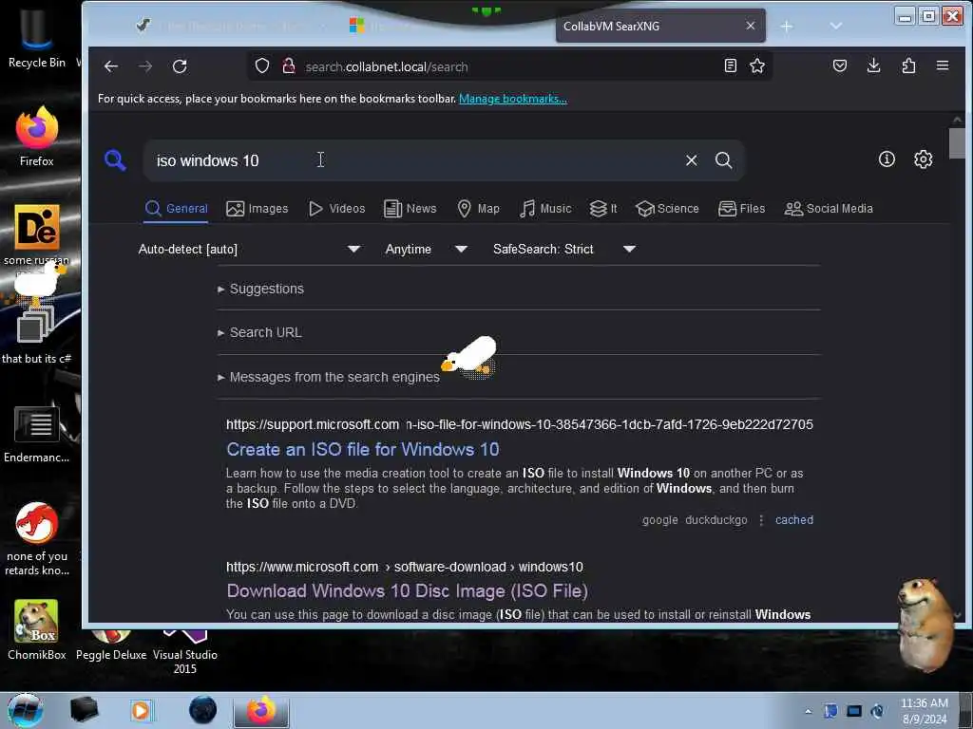Open the extensions puzzle icon

click(908, 65)
